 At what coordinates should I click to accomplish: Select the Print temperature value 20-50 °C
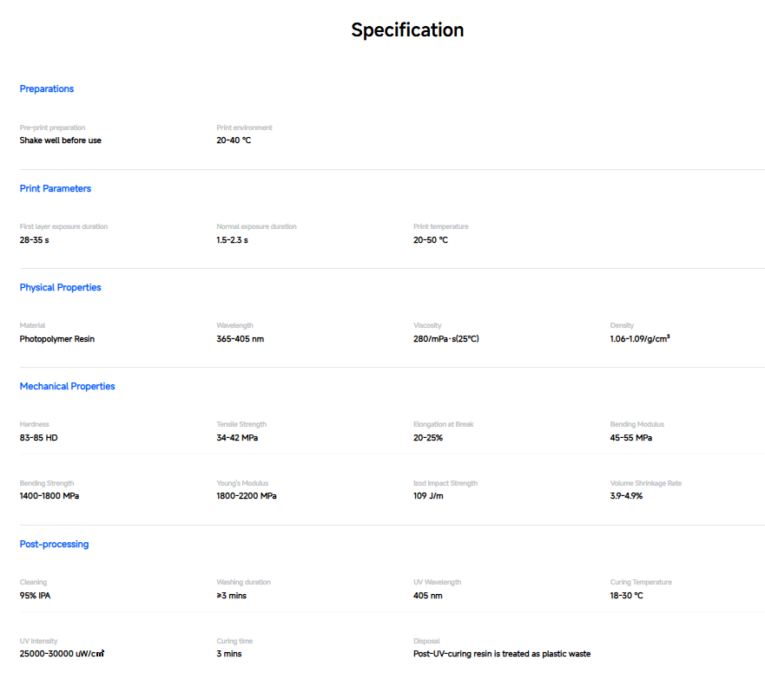[x=431, y=240]
